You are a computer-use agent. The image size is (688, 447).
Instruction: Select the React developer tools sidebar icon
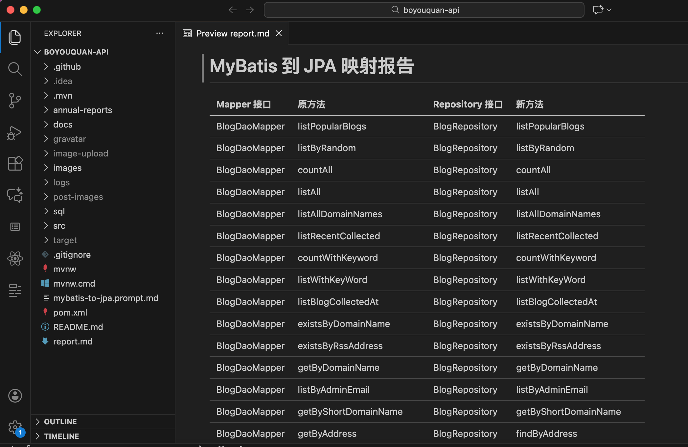coord(15,258)
